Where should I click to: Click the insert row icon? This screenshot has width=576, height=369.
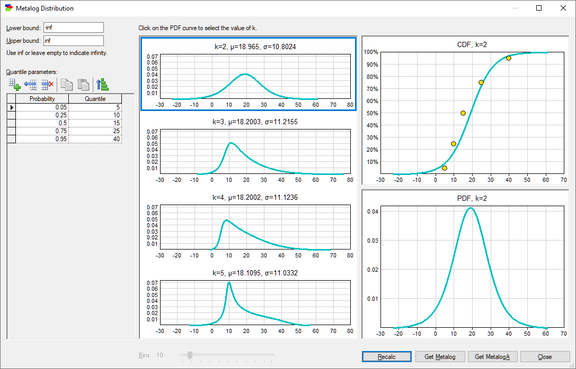pyautogui.click(x=31, y=85)
